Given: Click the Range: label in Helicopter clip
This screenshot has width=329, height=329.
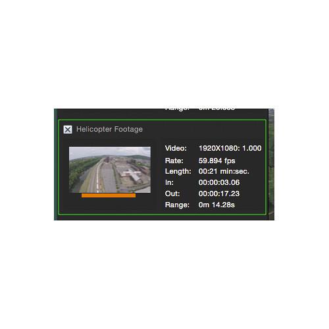Looking at the screenshot, I should [x=177, y=205].
